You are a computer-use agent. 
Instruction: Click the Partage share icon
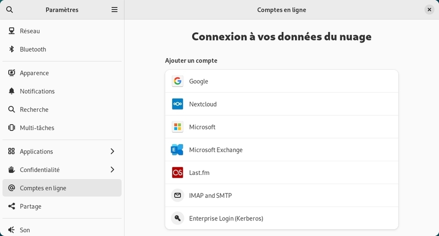(12, 206)
